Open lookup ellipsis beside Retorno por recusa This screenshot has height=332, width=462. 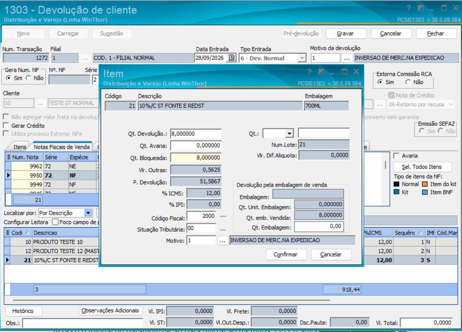coord(380,104)
